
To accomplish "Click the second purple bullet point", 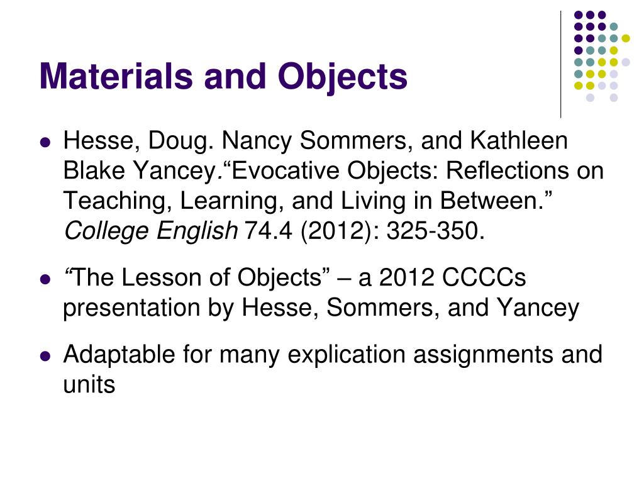I will click(45, 279).
